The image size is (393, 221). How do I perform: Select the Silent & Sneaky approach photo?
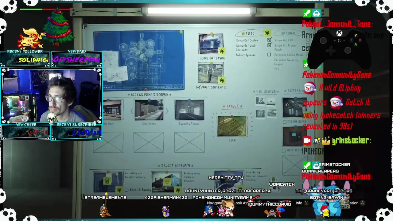108,181
